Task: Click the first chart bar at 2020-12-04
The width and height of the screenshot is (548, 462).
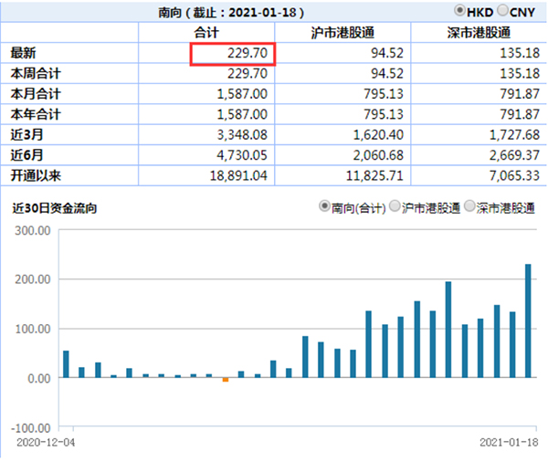Action: [x=66, y=364]
